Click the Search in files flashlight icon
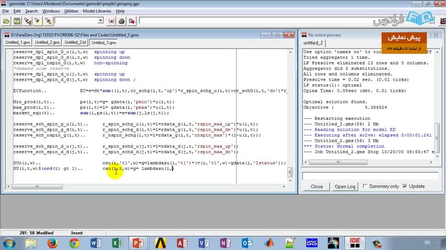This screenshot has height=250, width=446. point(28,21)
